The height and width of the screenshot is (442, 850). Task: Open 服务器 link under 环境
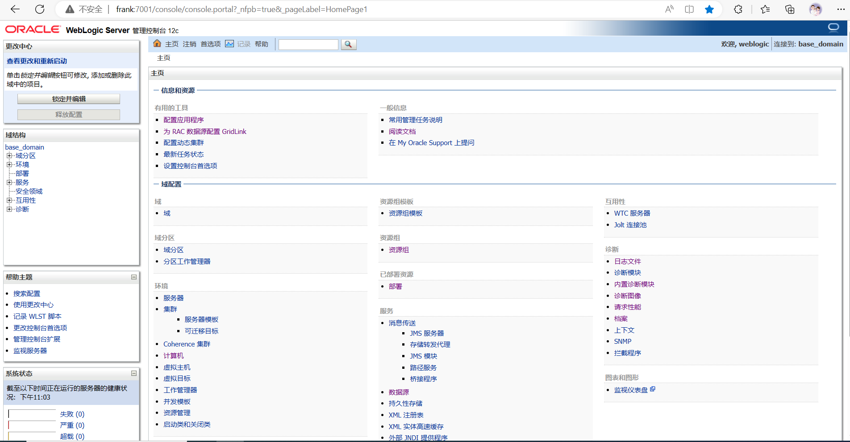(x=174, y=298)
